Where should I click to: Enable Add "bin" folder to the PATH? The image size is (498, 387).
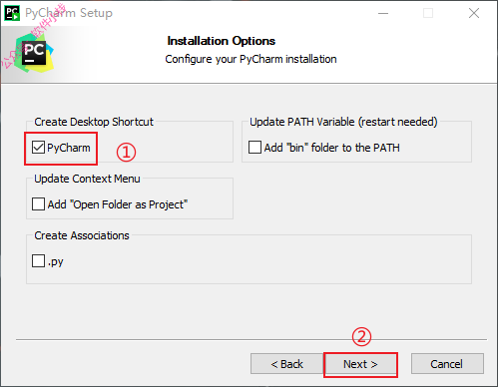(x=254, y=148)
